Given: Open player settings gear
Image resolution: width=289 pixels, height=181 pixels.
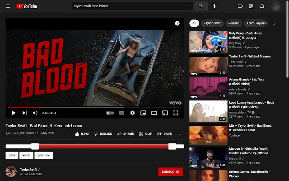Looking at the screenshot, I should [x=132, y=113].
